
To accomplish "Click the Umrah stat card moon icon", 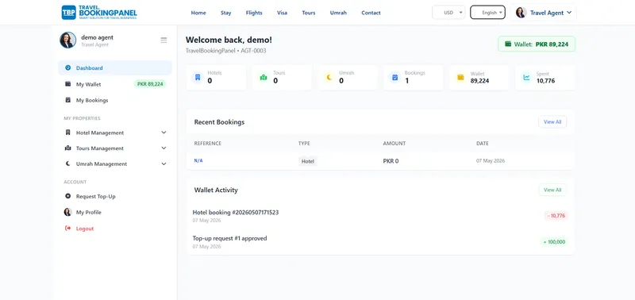I will tap(329, 77).
